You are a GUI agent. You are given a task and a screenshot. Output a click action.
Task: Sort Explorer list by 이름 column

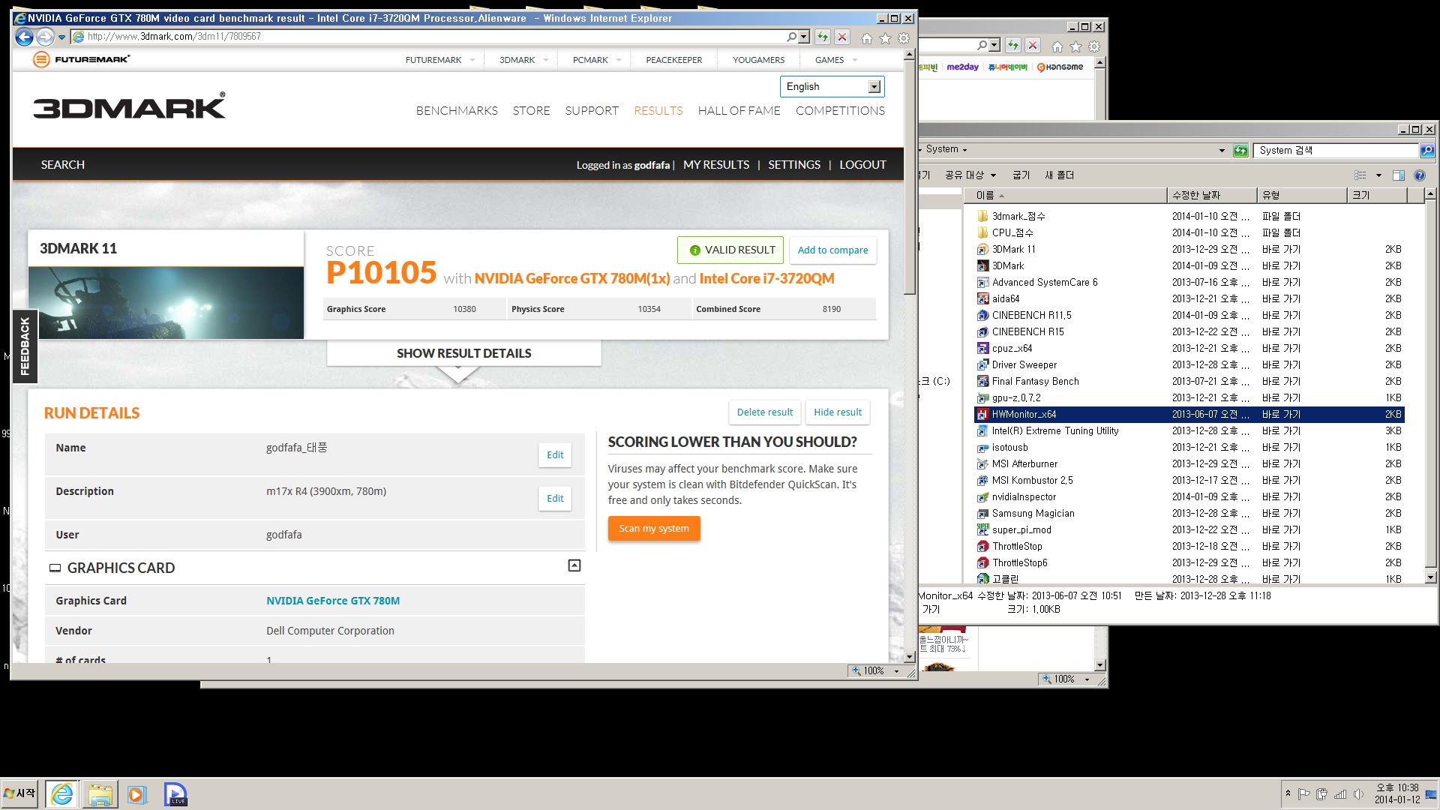1065,196
